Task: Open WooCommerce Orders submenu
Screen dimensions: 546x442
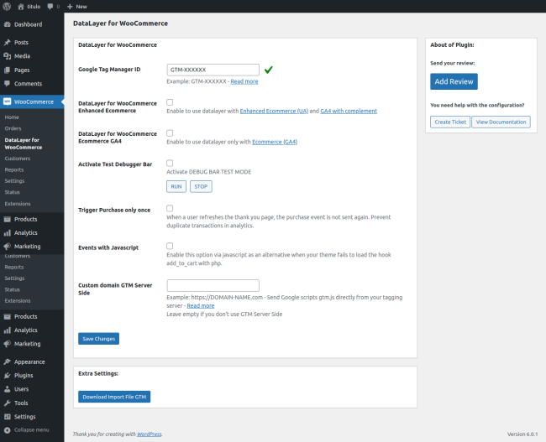Action: click(13, 128)
